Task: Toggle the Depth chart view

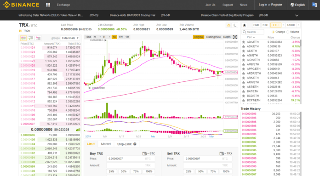Action: click(227, 37)
